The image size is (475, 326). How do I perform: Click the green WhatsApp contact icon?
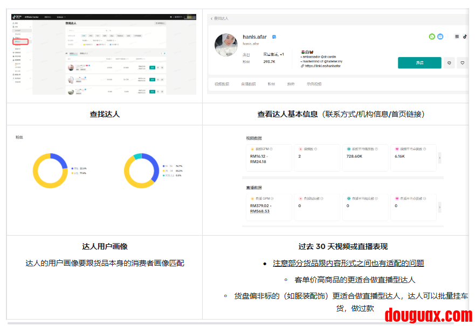click(x=432, y=37)
